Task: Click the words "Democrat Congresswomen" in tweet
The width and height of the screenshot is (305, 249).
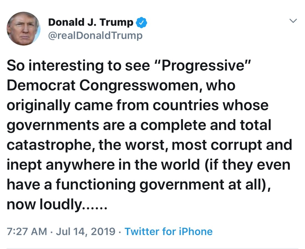Action: 106,86
